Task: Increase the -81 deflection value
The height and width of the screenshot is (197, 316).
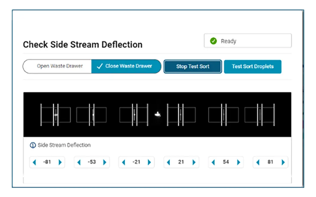Action: [x=60, y=162]
